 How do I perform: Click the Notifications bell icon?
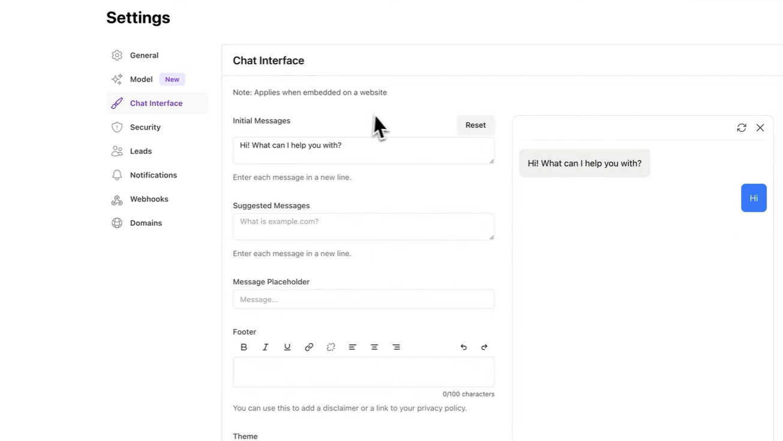click(117, 175)
